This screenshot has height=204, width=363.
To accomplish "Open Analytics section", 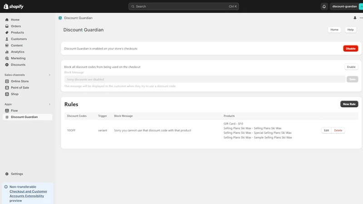I will coord(18,52).
